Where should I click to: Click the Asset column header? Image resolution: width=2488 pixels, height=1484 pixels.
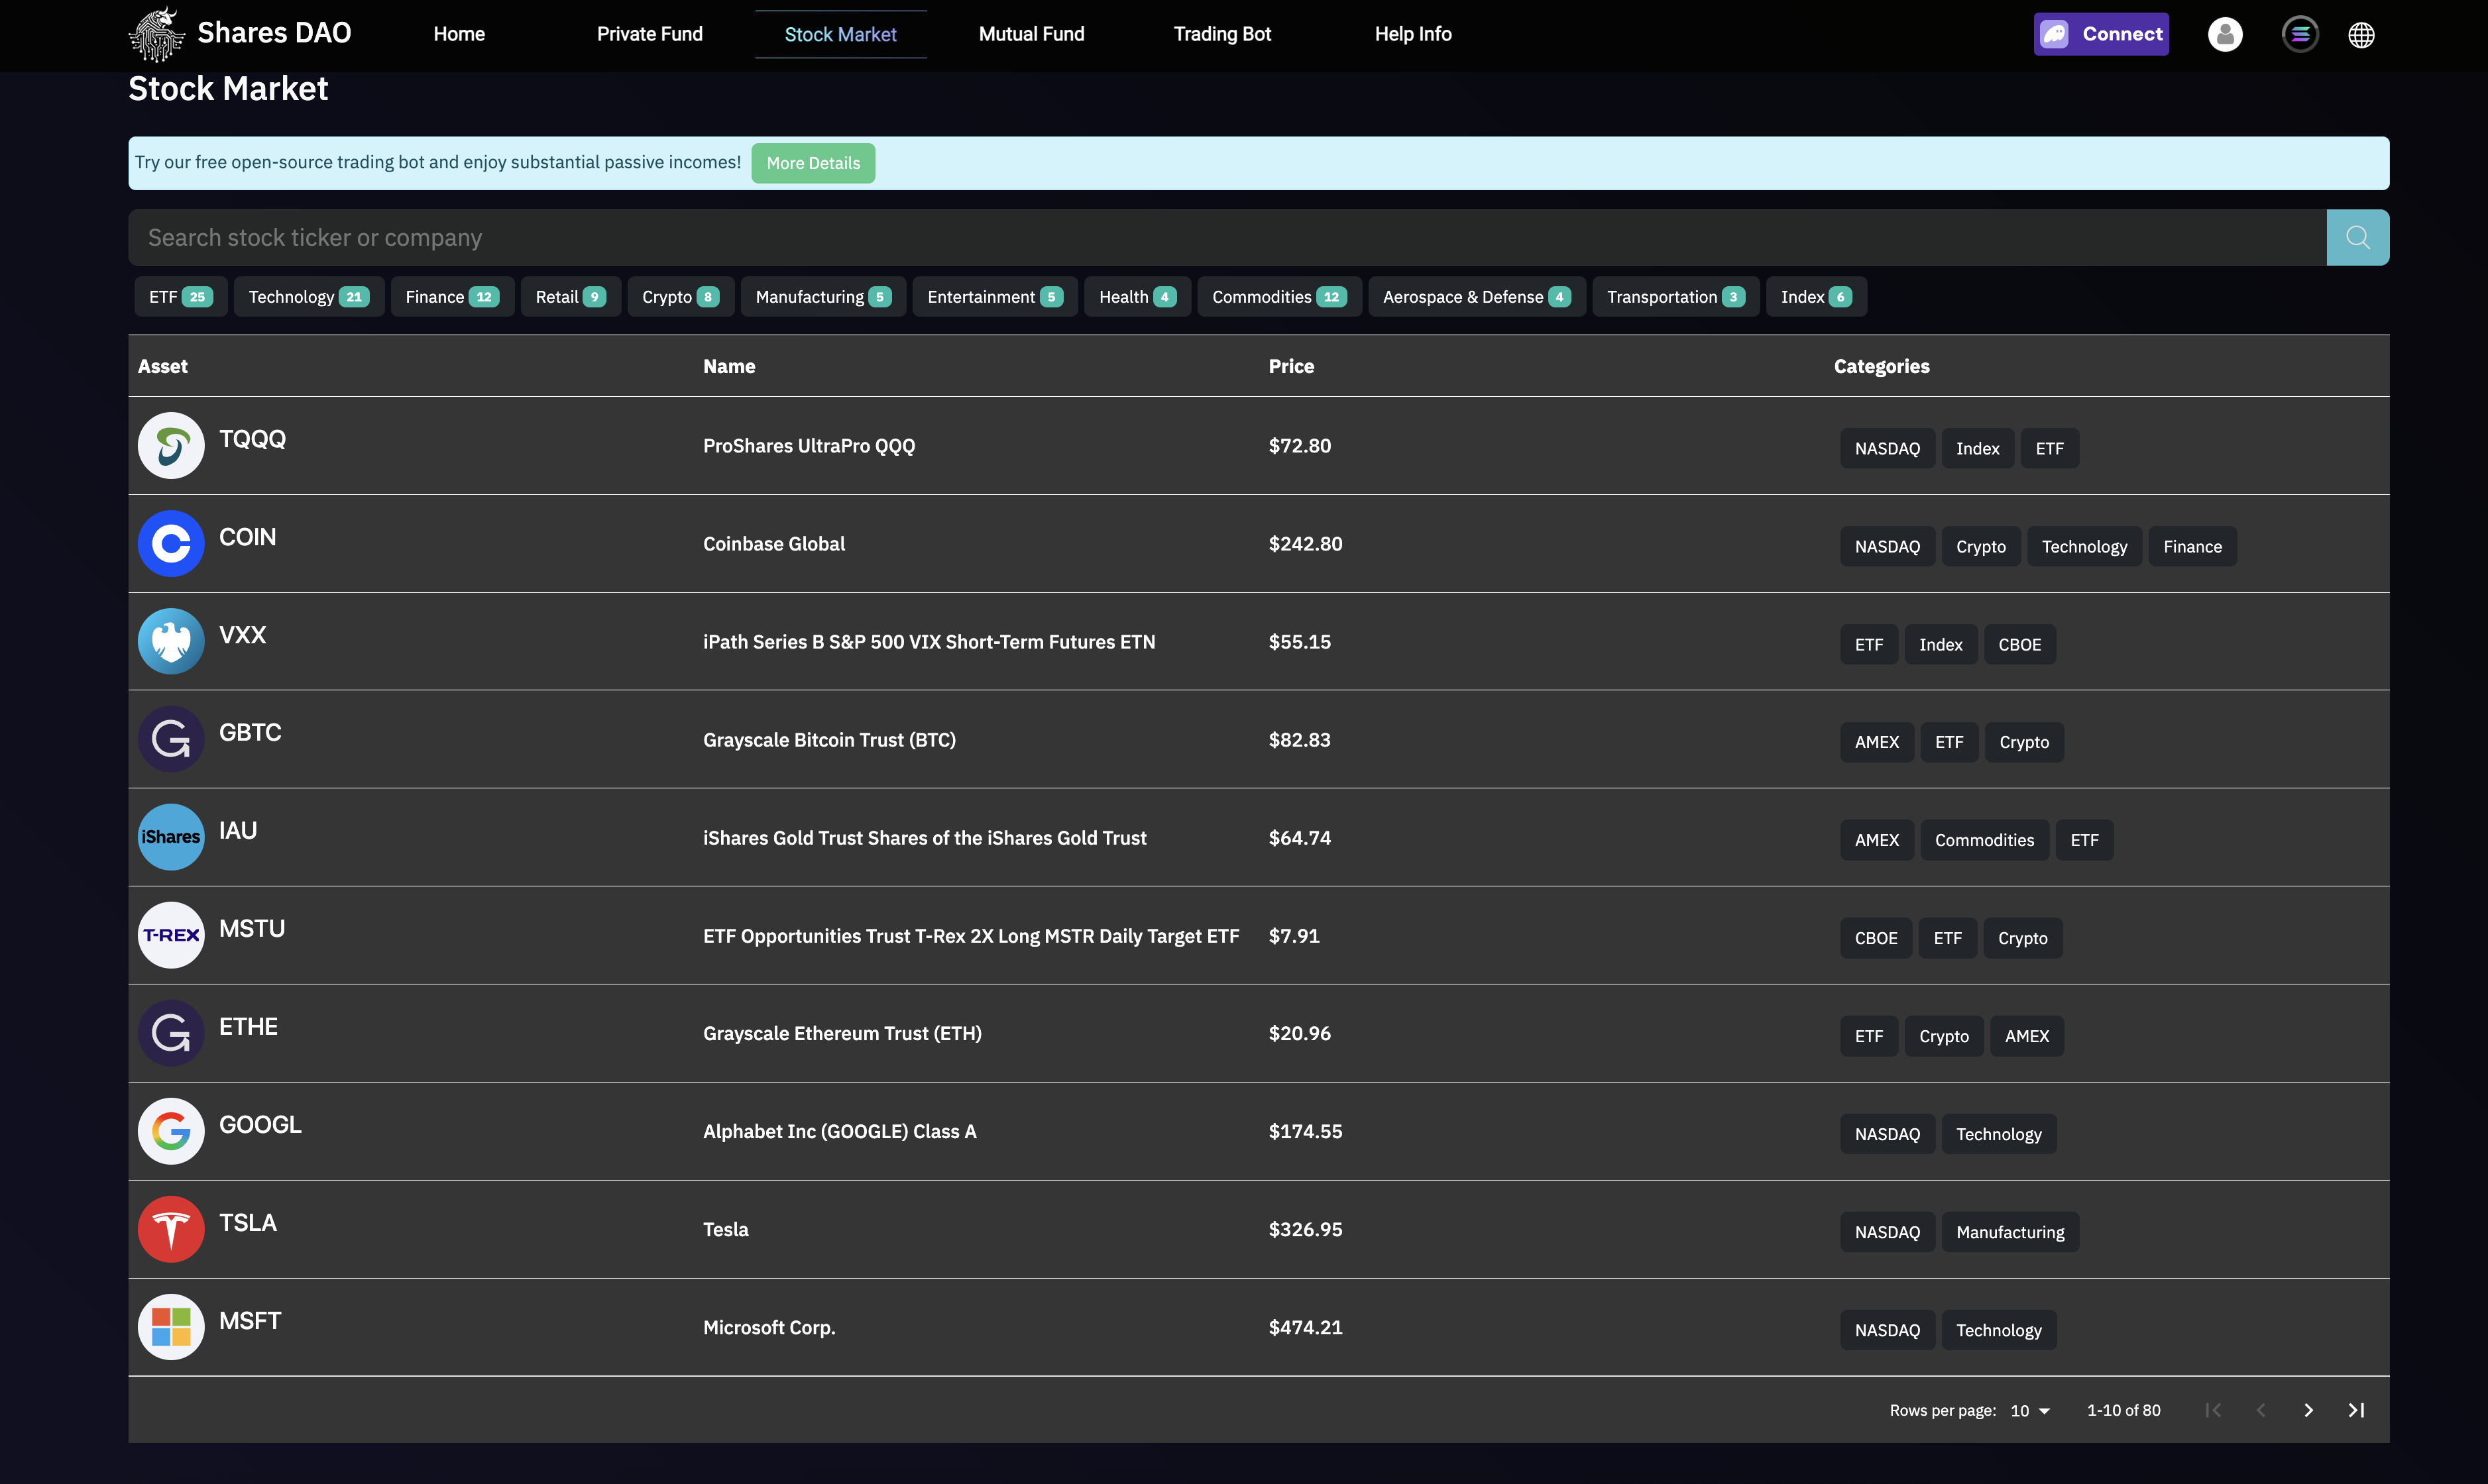[x=163, y=367]
